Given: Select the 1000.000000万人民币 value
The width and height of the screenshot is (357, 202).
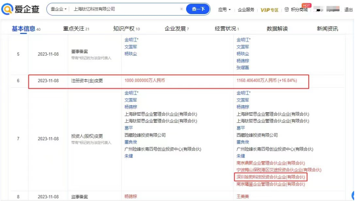Looking at the screenshot, I should pyautogui.click(x=144, y=80).
